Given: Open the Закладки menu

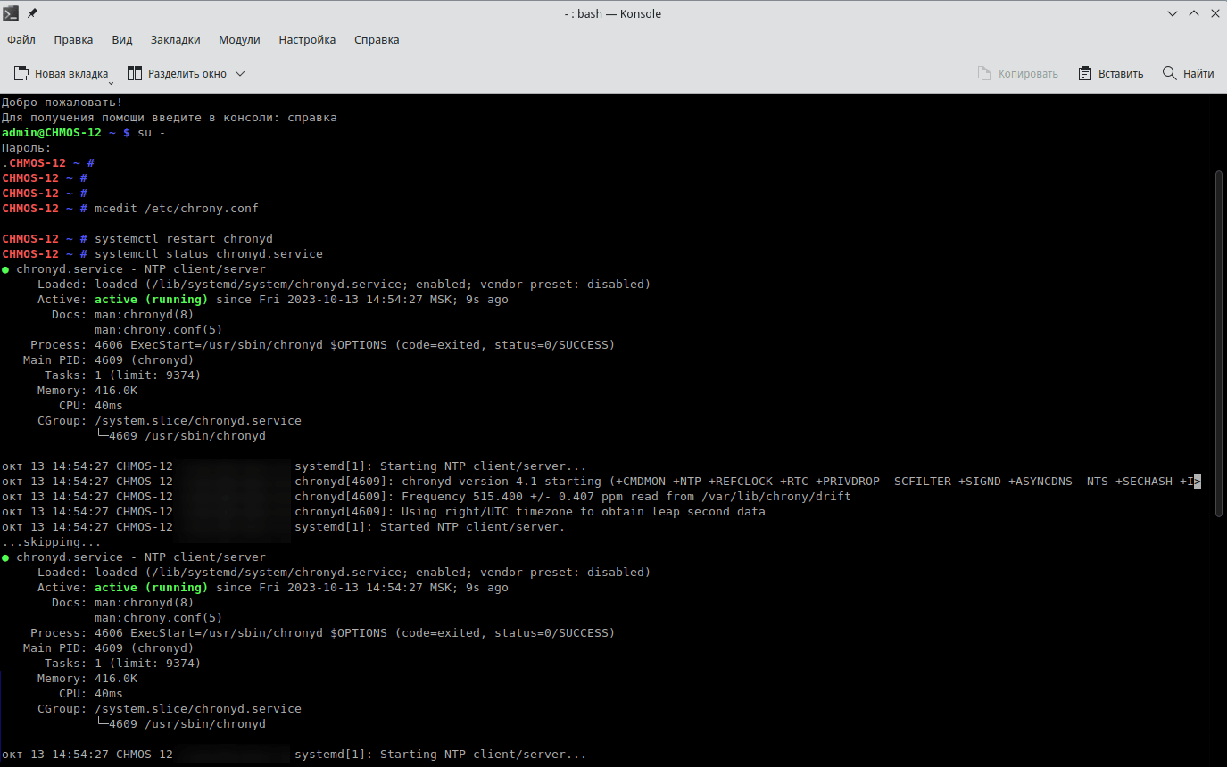Looking at the screenshot, I should coord(175,40).
